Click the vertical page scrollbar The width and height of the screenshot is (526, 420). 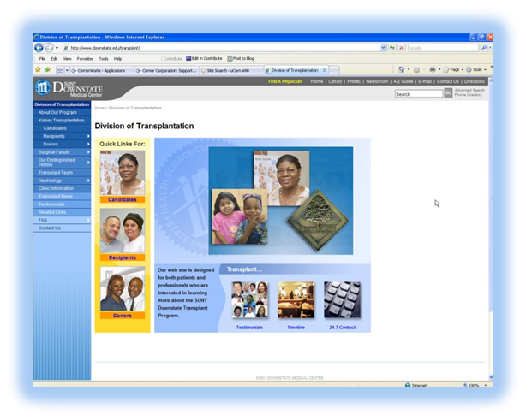click(x=491, y=228)
